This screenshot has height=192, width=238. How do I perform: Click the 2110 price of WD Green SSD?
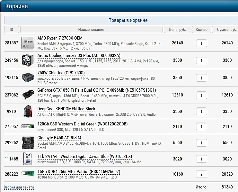177,126
